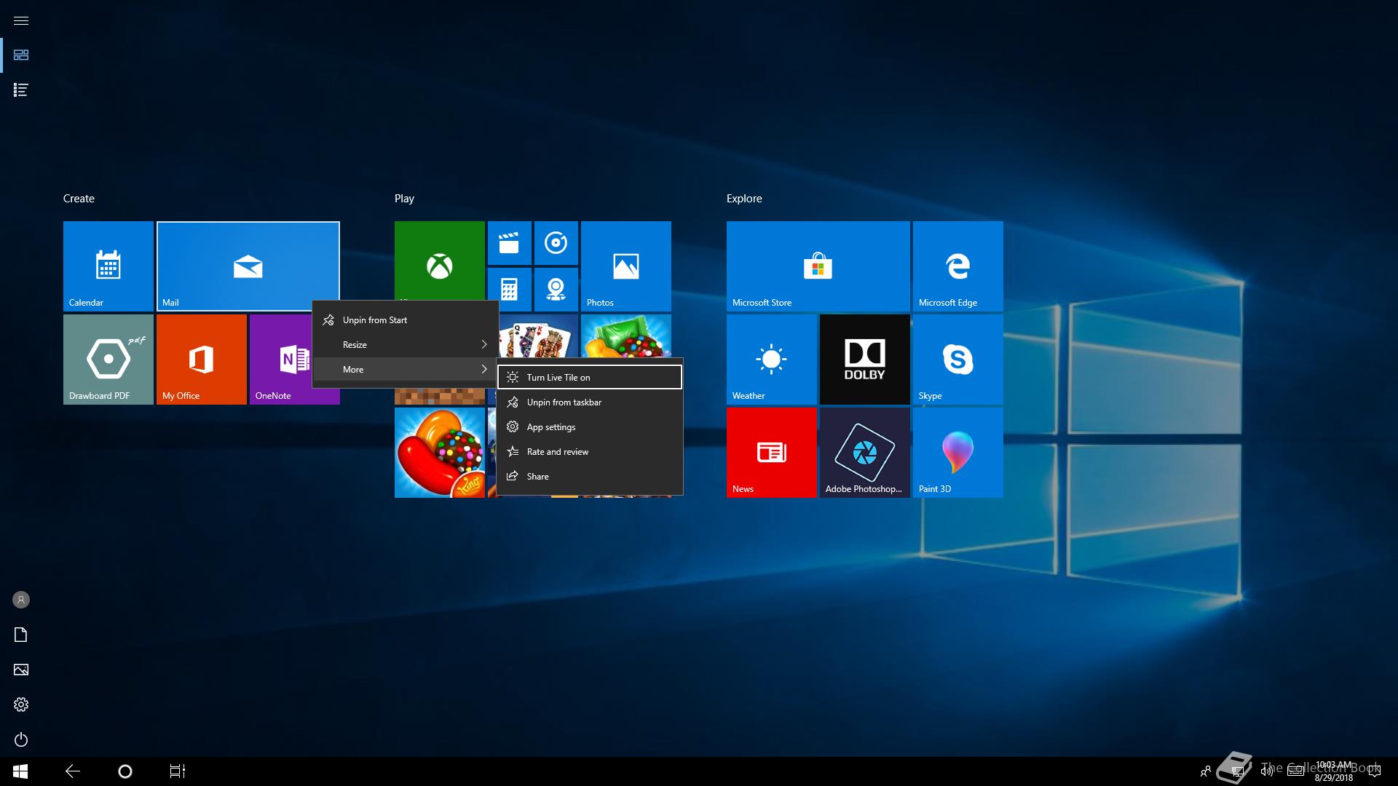Click the taskbar Back arrow
The image size is (1398, 786).
click(73, 771)
